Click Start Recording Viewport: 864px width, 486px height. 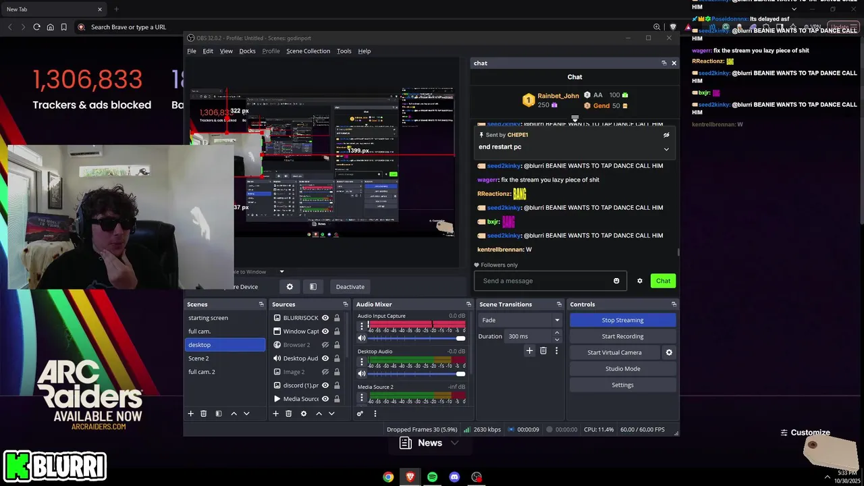622,336
